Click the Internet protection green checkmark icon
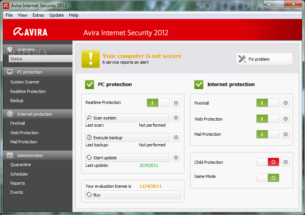This screenshot has width=305, height=215. click(x=199, y=85)
